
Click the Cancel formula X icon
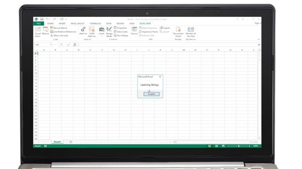62,45
